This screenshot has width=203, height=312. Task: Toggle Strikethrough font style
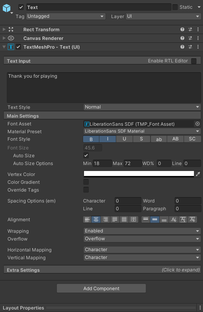pyautogui.click(x=141, y=139)
